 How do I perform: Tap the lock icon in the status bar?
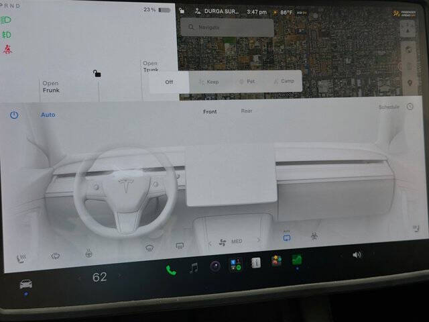pyautogui.click(x=182, y=11)
